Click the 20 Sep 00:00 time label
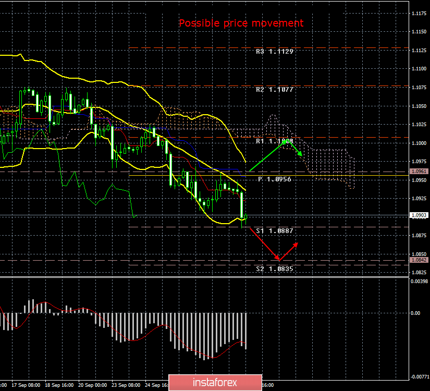The image size is (430, 391). (92, 385)
